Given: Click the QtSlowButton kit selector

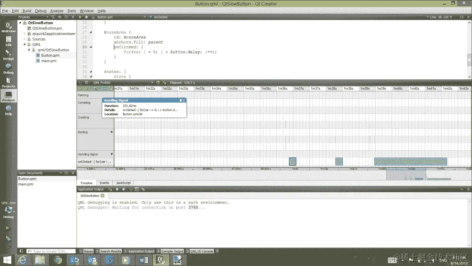Looking at the screenshot, I should click(x=8, y=210).
